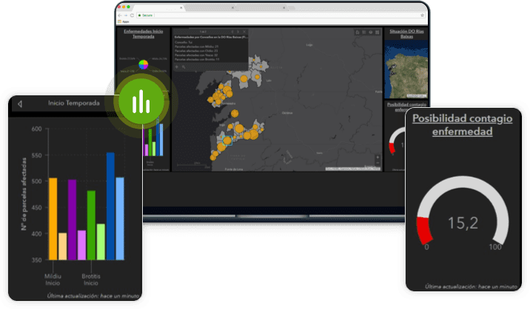Reload the browser page
This screenshot has height=309, width=530.
click(132, 16)
